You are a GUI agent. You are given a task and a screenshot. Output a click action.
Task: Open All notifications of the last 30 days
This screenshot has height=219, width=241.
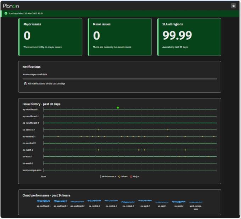[46, 84]
